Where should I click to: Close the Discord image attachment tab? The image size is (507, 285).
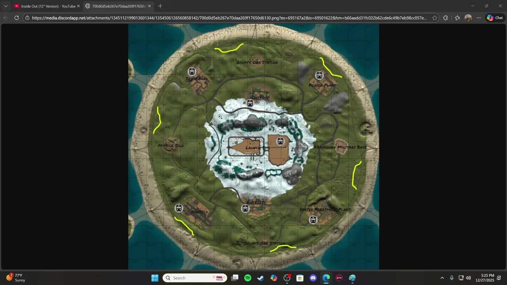[149, 6]
